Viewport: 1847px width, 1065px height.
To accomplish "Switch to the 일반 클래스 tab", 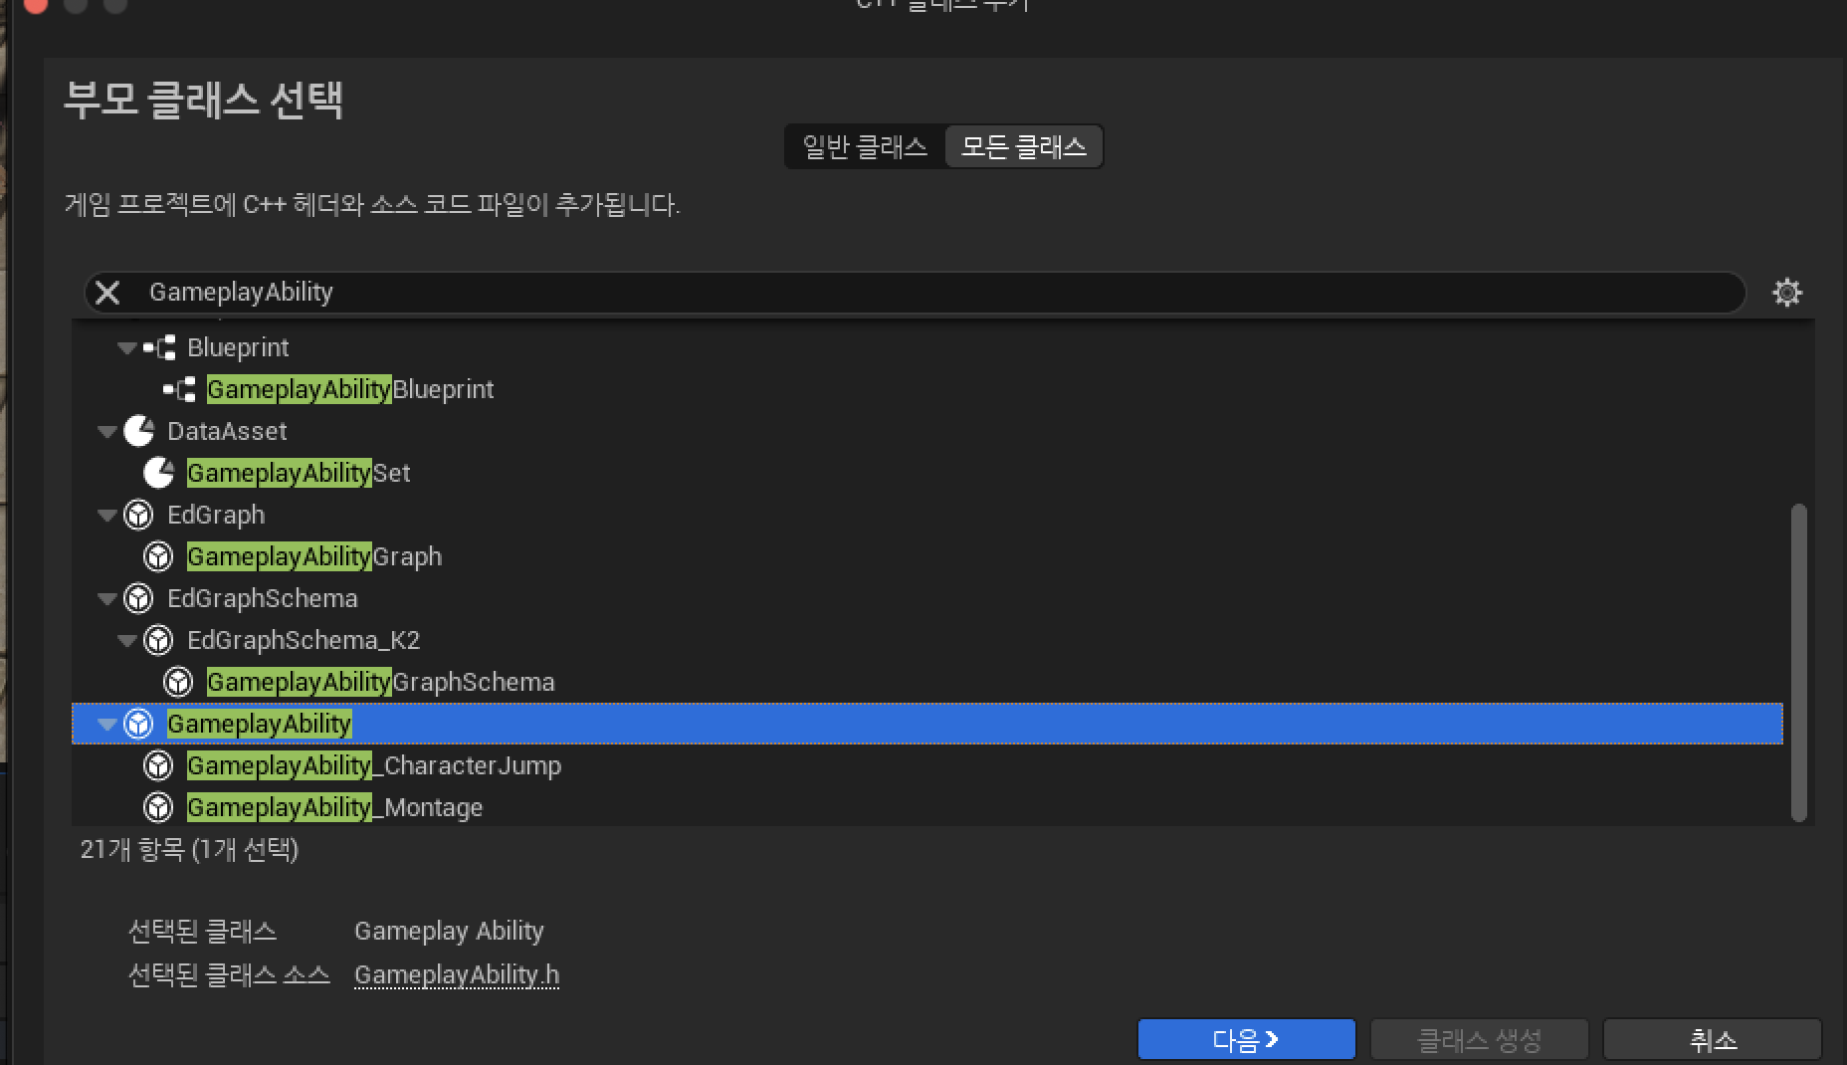I will pos(865,147).
